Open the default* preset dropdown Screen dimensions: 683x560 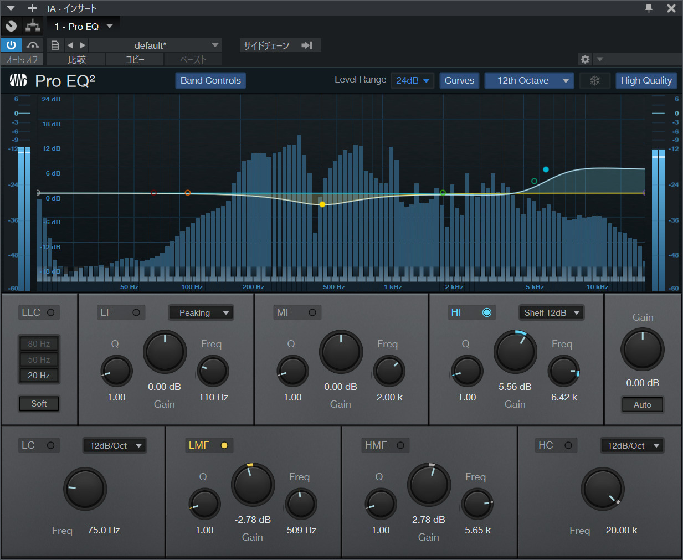[x=155, y=45]
